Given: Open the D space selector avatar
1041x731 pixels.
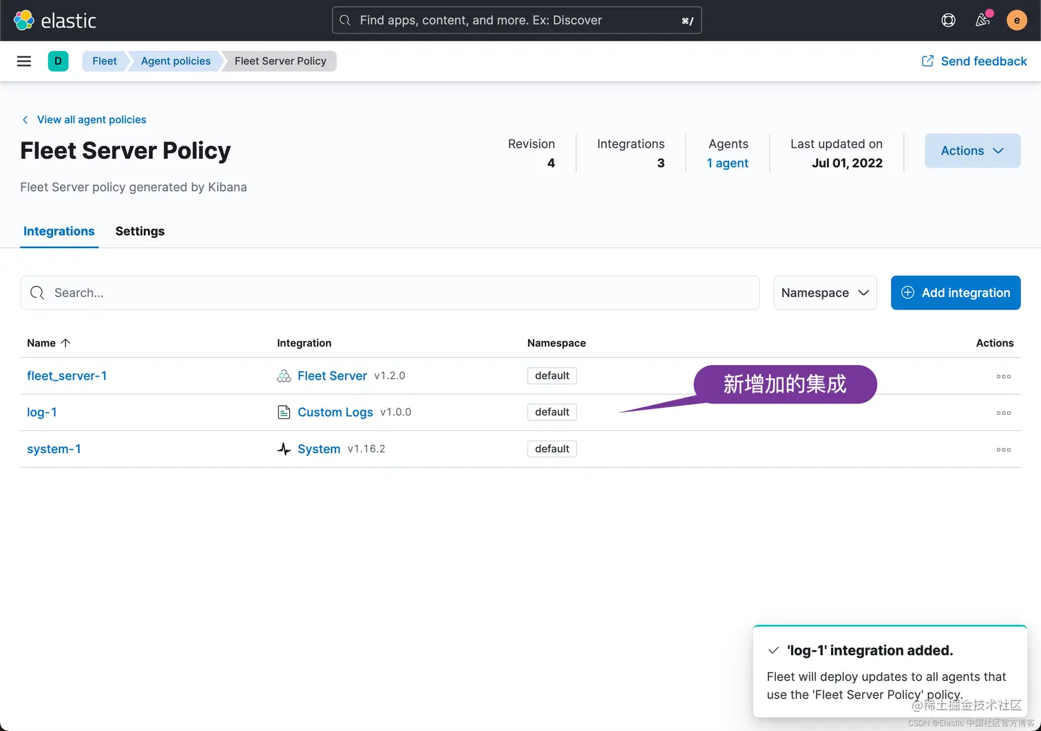Looking at the screenshot, I should (58, 61).
